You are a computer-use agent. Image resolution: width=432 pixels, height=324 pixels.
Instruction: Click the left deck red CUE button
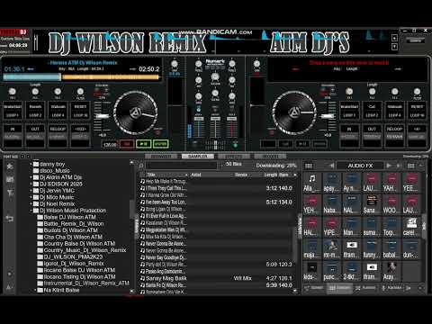127,144
